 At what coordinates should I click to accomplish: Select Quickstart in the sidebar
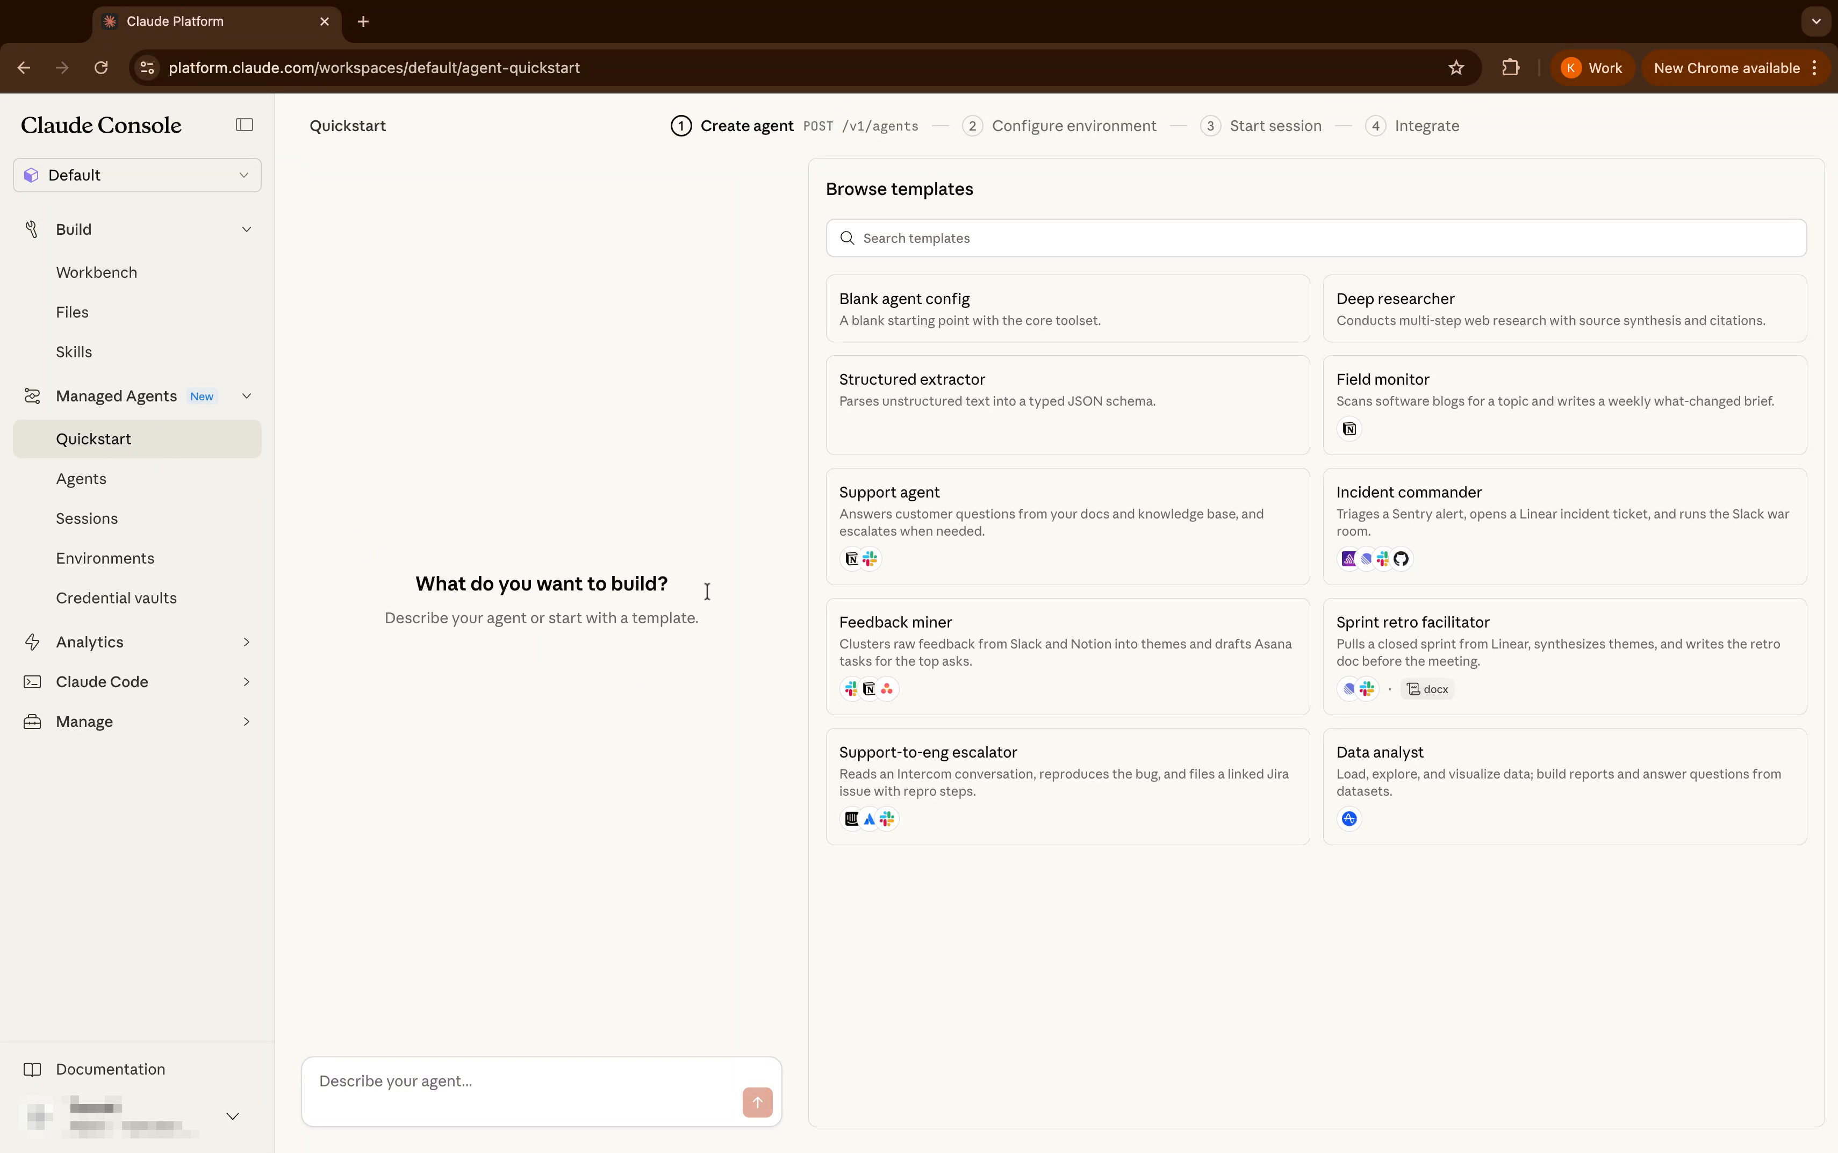point(137,439)
